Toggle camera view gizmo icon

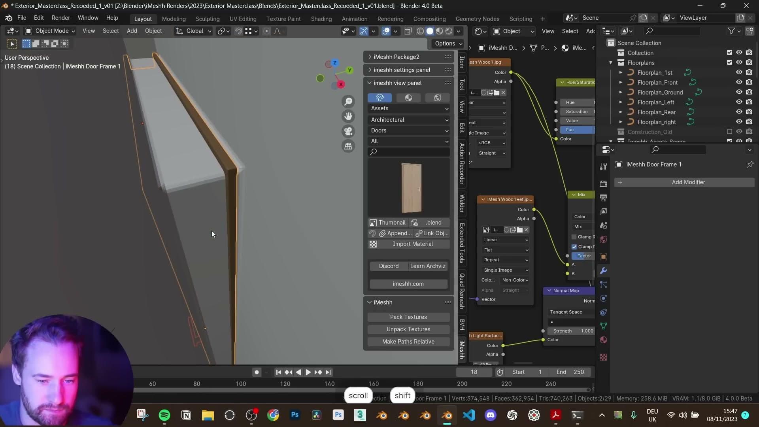348,131
